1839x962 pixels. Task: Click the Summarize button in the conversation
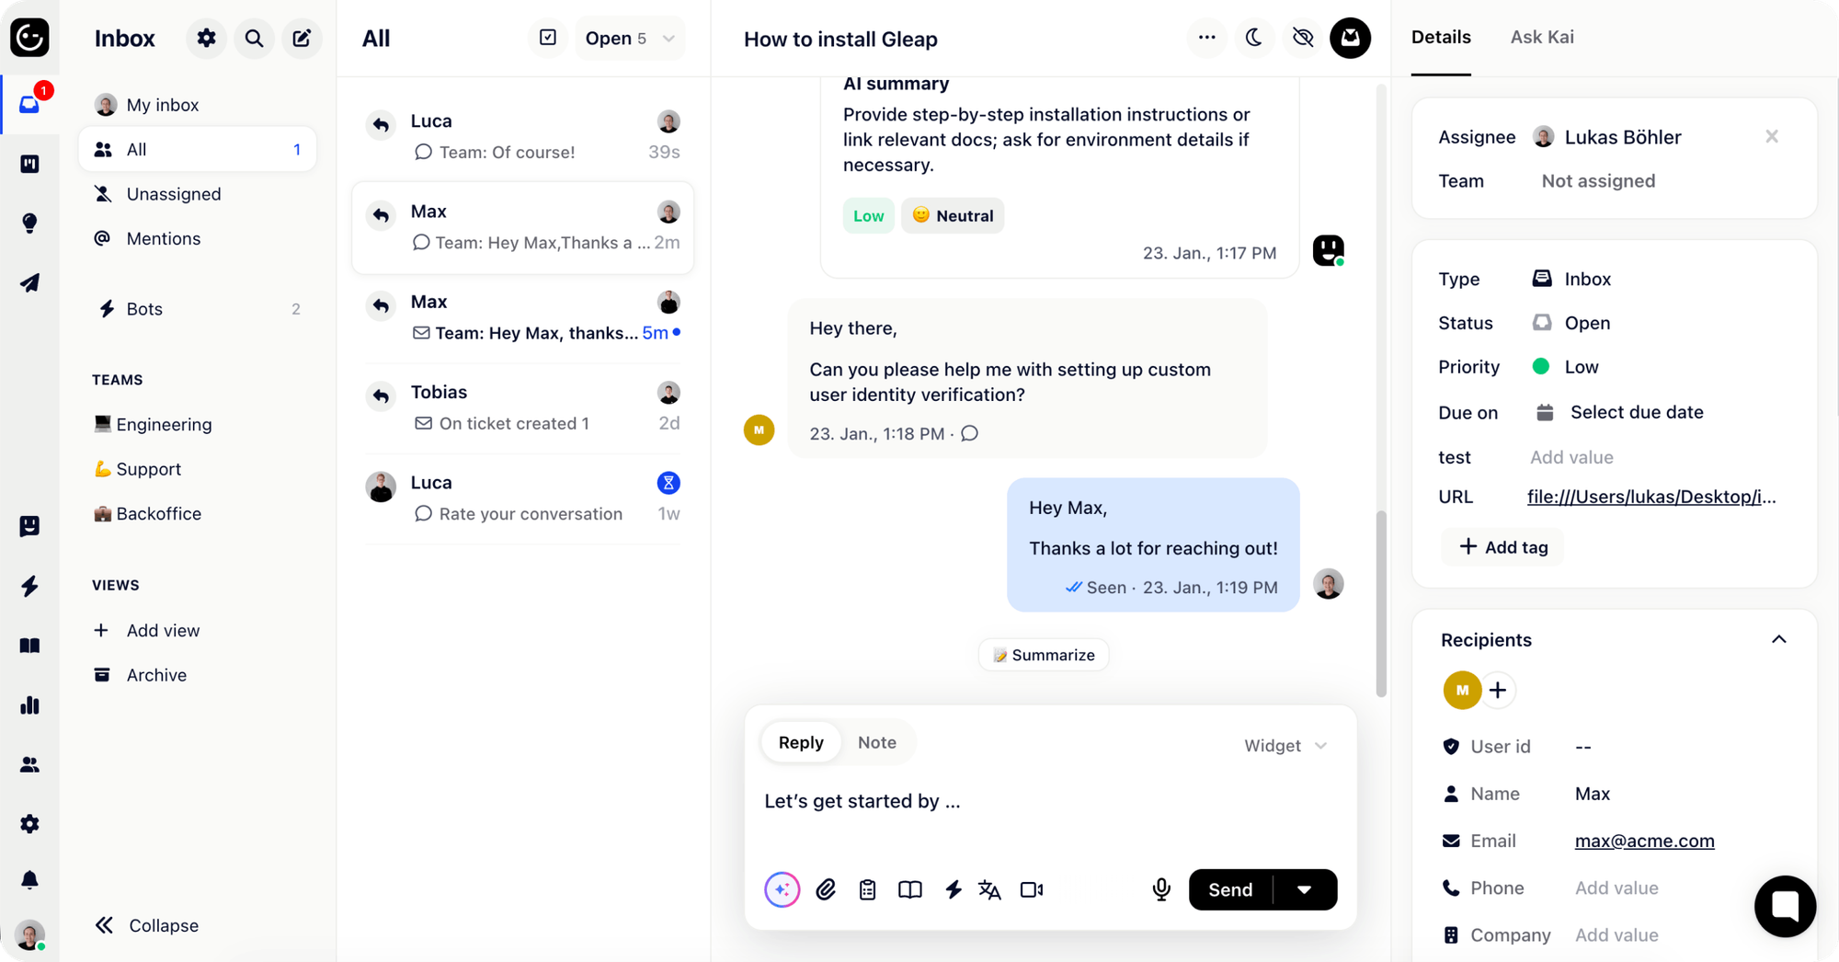(1043, 654)
